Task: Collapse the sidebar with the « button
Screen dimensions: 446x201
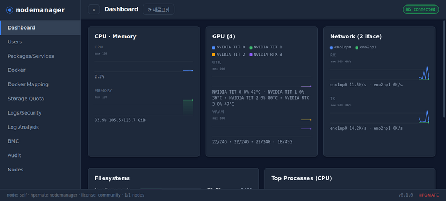Action: click(x=94, y=9)
